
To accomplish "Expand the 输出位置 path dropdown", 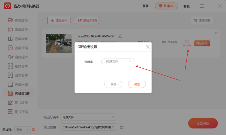I will pos(88,127).
